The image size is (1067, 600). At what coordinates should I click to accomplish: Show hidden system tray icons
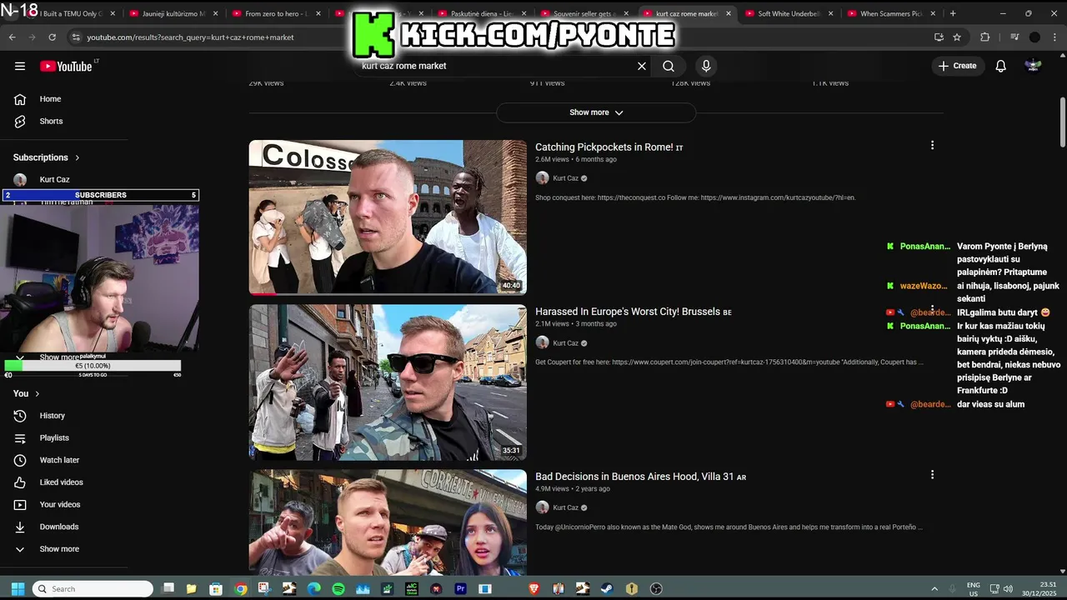tap(934, 589)
